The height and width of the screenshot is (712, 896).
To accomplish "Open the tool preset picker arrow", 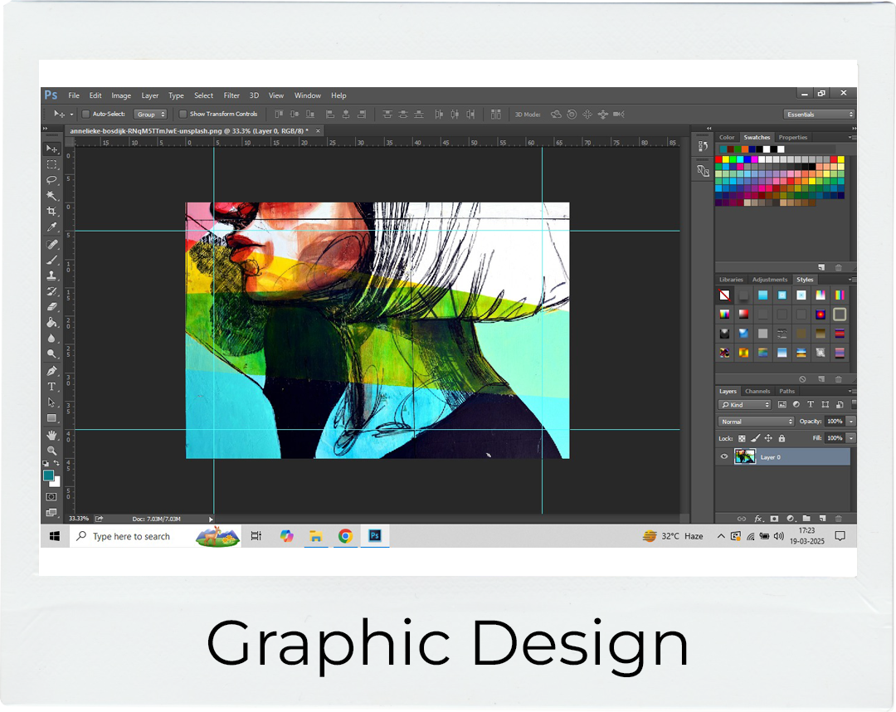I will 71,115.
